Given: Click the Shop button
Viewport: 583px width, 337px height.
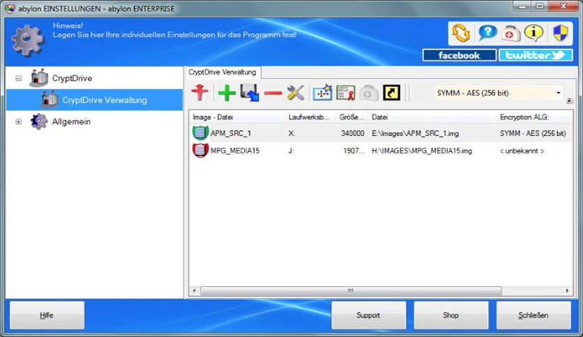Looking at the screenshot, I should click(450, 315).
